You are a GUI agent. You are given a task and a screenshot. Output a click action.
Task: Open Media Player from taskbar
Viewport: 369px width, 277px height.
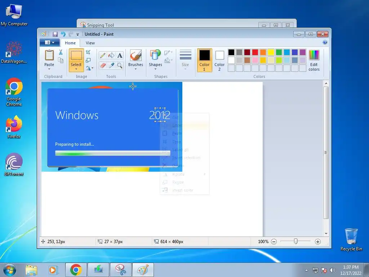click(53, 270)
